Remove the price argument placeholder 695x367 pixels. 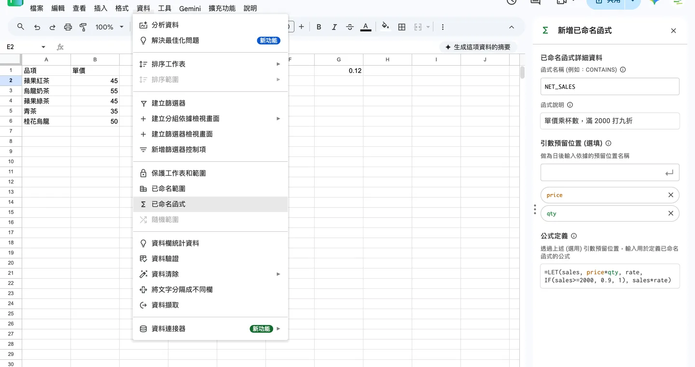(x=670, y=195)
